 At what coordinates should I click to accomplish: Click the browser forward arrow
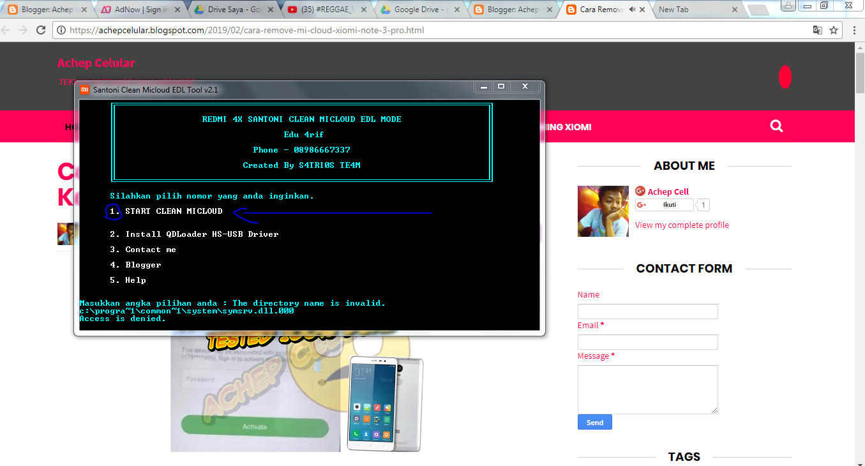point(24,30)
